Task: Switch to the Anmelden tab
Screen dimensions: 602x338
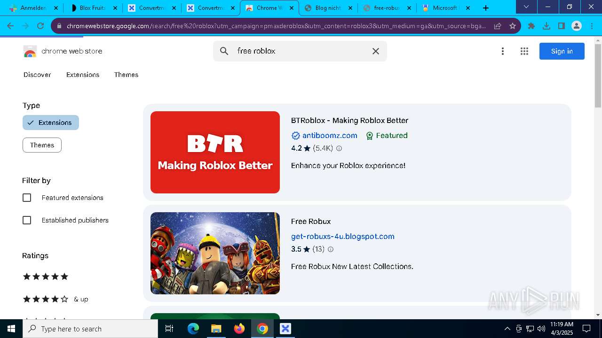Action: tap(33, 8)
